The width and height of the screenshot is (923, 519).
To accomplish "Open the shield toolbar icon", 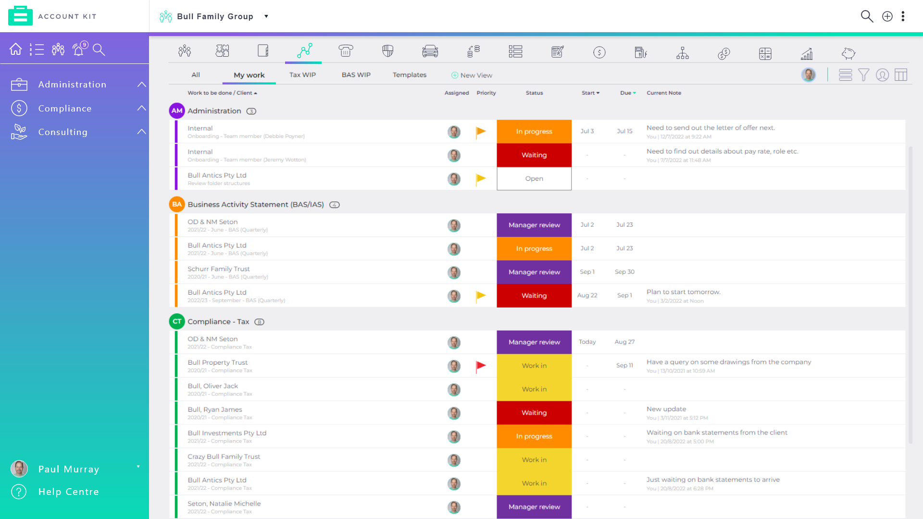I will click(x=387, y=51).
